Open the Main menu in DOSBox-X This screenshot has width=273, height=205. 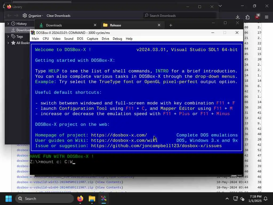pyautogui.click(x=35, y=39)
